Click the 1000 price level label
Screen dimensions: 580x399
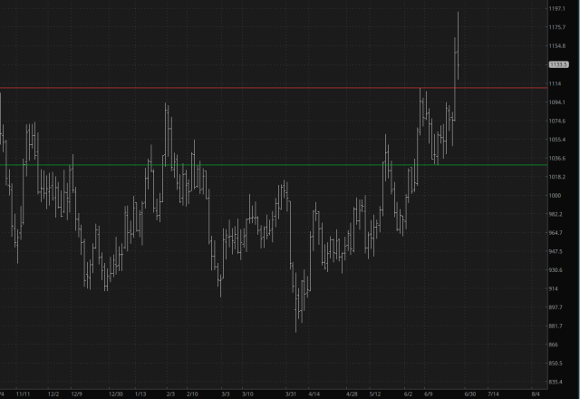(555, 196)
